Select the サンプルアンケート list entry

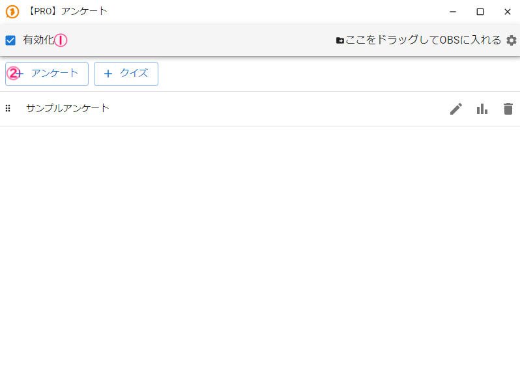68,108
